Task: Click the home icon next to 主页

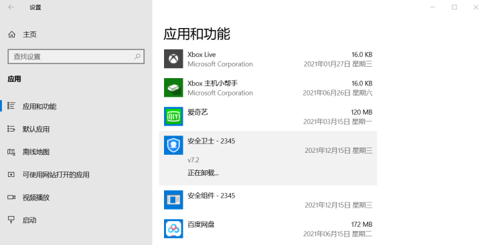Action: coord(12,34)
